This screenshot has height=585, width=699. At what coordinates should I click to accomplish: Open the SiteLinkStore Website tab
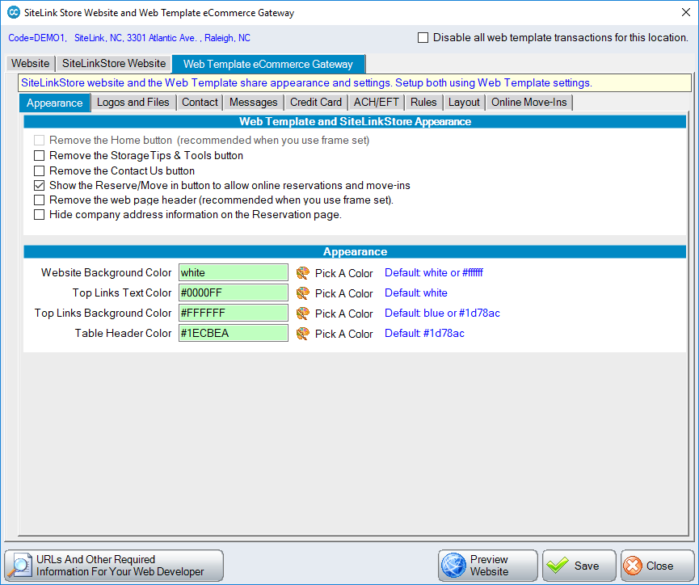[x=114, y=63]
